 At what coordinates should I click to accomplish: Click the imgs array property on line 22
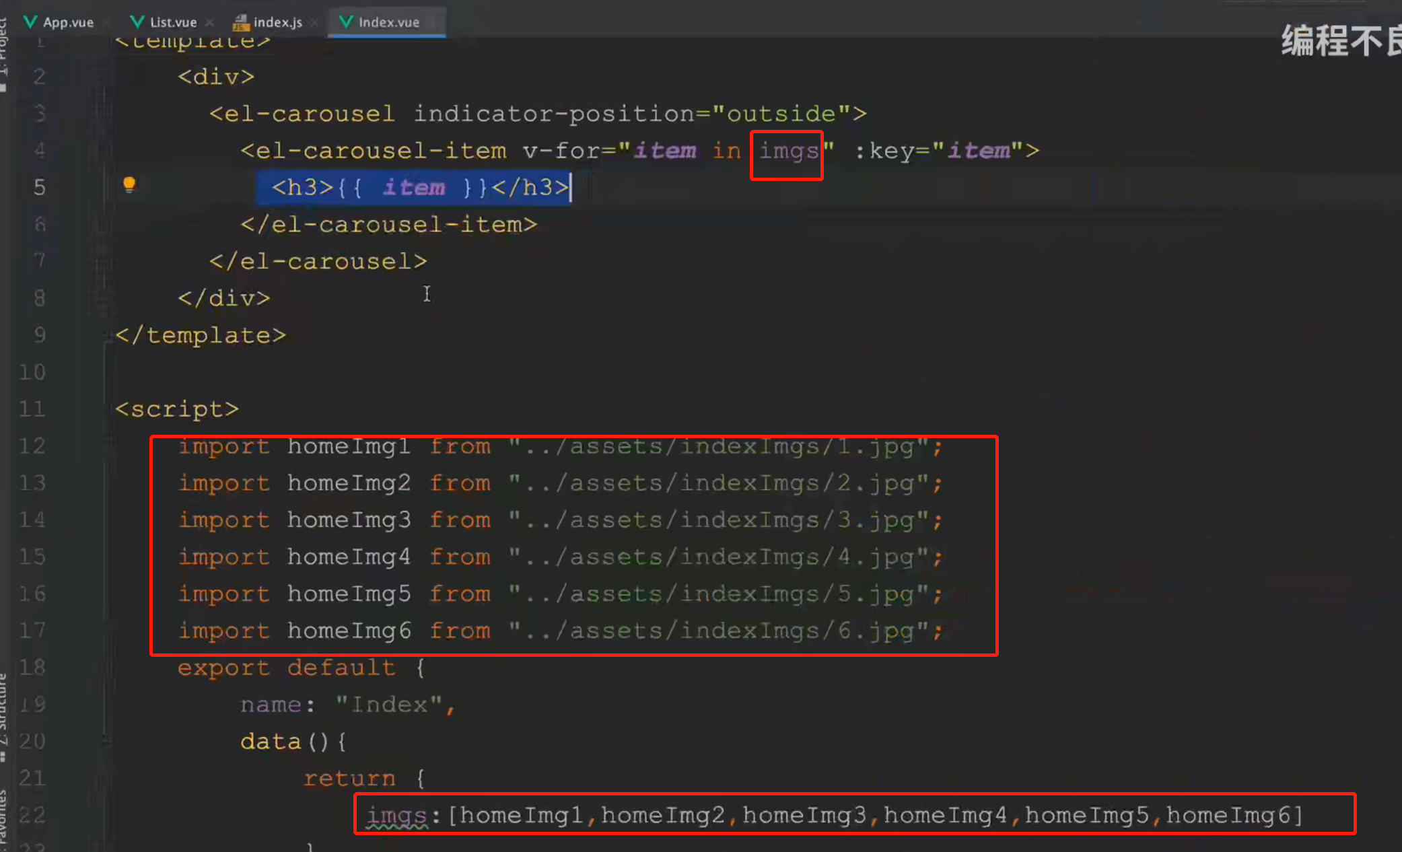[397, 816]
